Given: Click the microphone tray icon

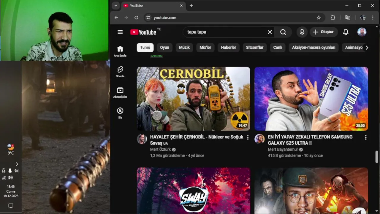Looking at the screenshot, I should pyautogui.click(x=10, y=171).
